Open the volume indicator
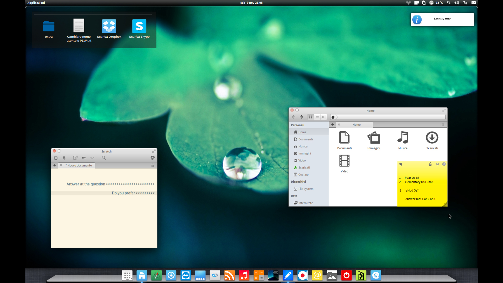The image size is (503, 283). pyautogui.click(x=457, y=3)
